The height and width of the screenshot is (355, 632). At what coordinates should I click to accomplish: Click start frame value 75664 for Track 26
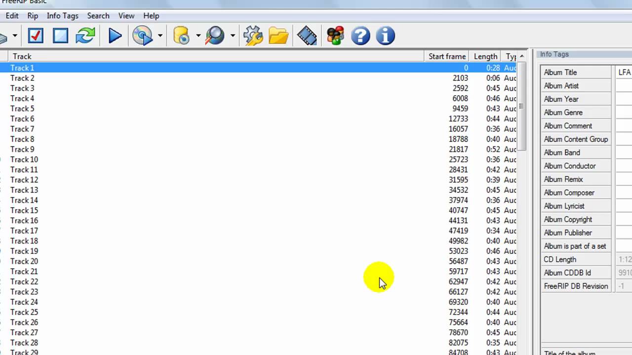[458, 322]
